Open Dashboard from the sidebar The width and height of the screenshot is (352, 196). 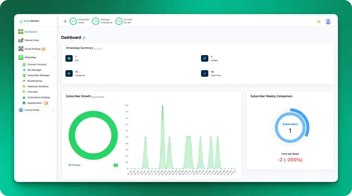31,32
